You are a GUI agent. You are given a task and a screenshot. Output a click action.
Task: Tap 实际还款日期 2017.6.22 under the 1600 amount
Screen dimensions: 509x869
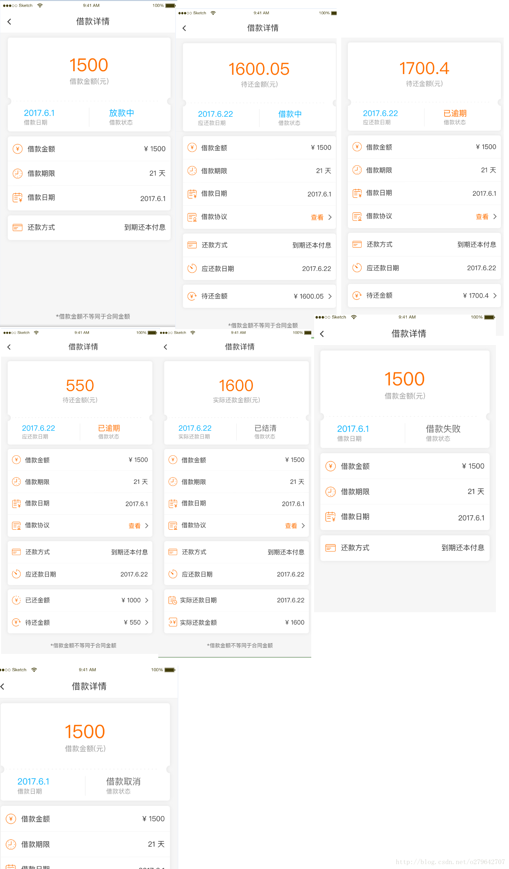click(195, 428)
